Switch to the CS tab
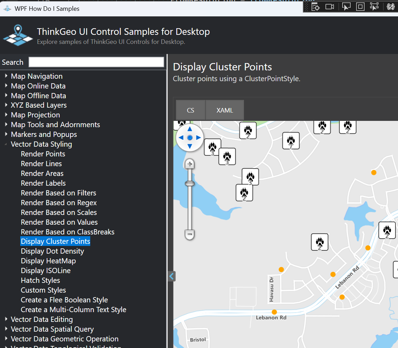Viewport: 398px width, 348px height. point(190,110)
